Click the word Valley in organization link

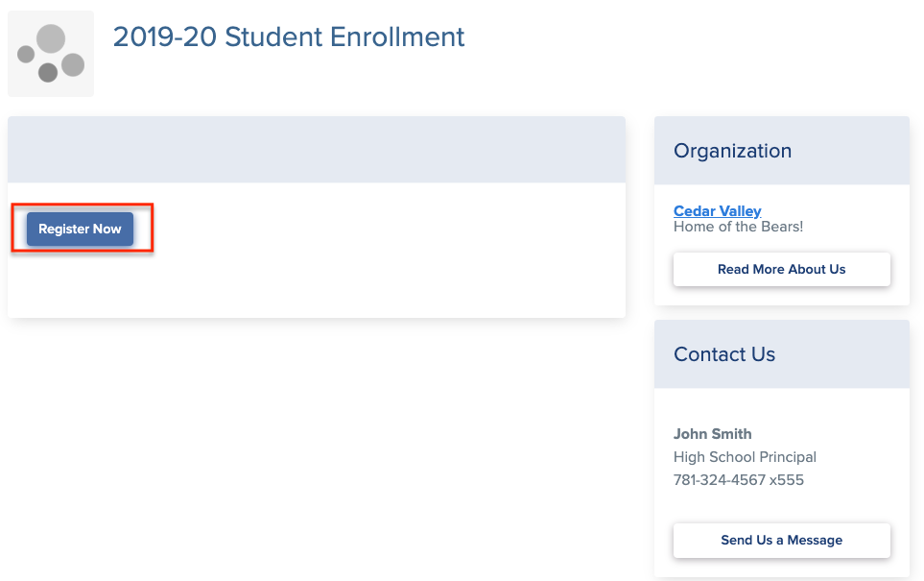(740, 211)
